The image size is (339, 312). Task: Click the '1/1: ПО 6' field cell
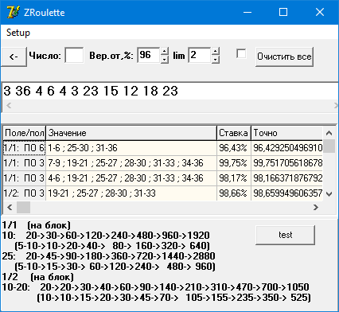[x=25, y=148]
